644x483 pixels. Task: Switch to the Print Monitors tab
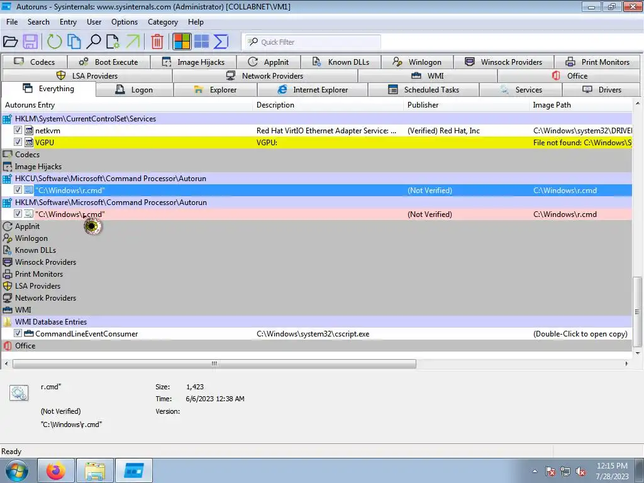click(597, 62)
